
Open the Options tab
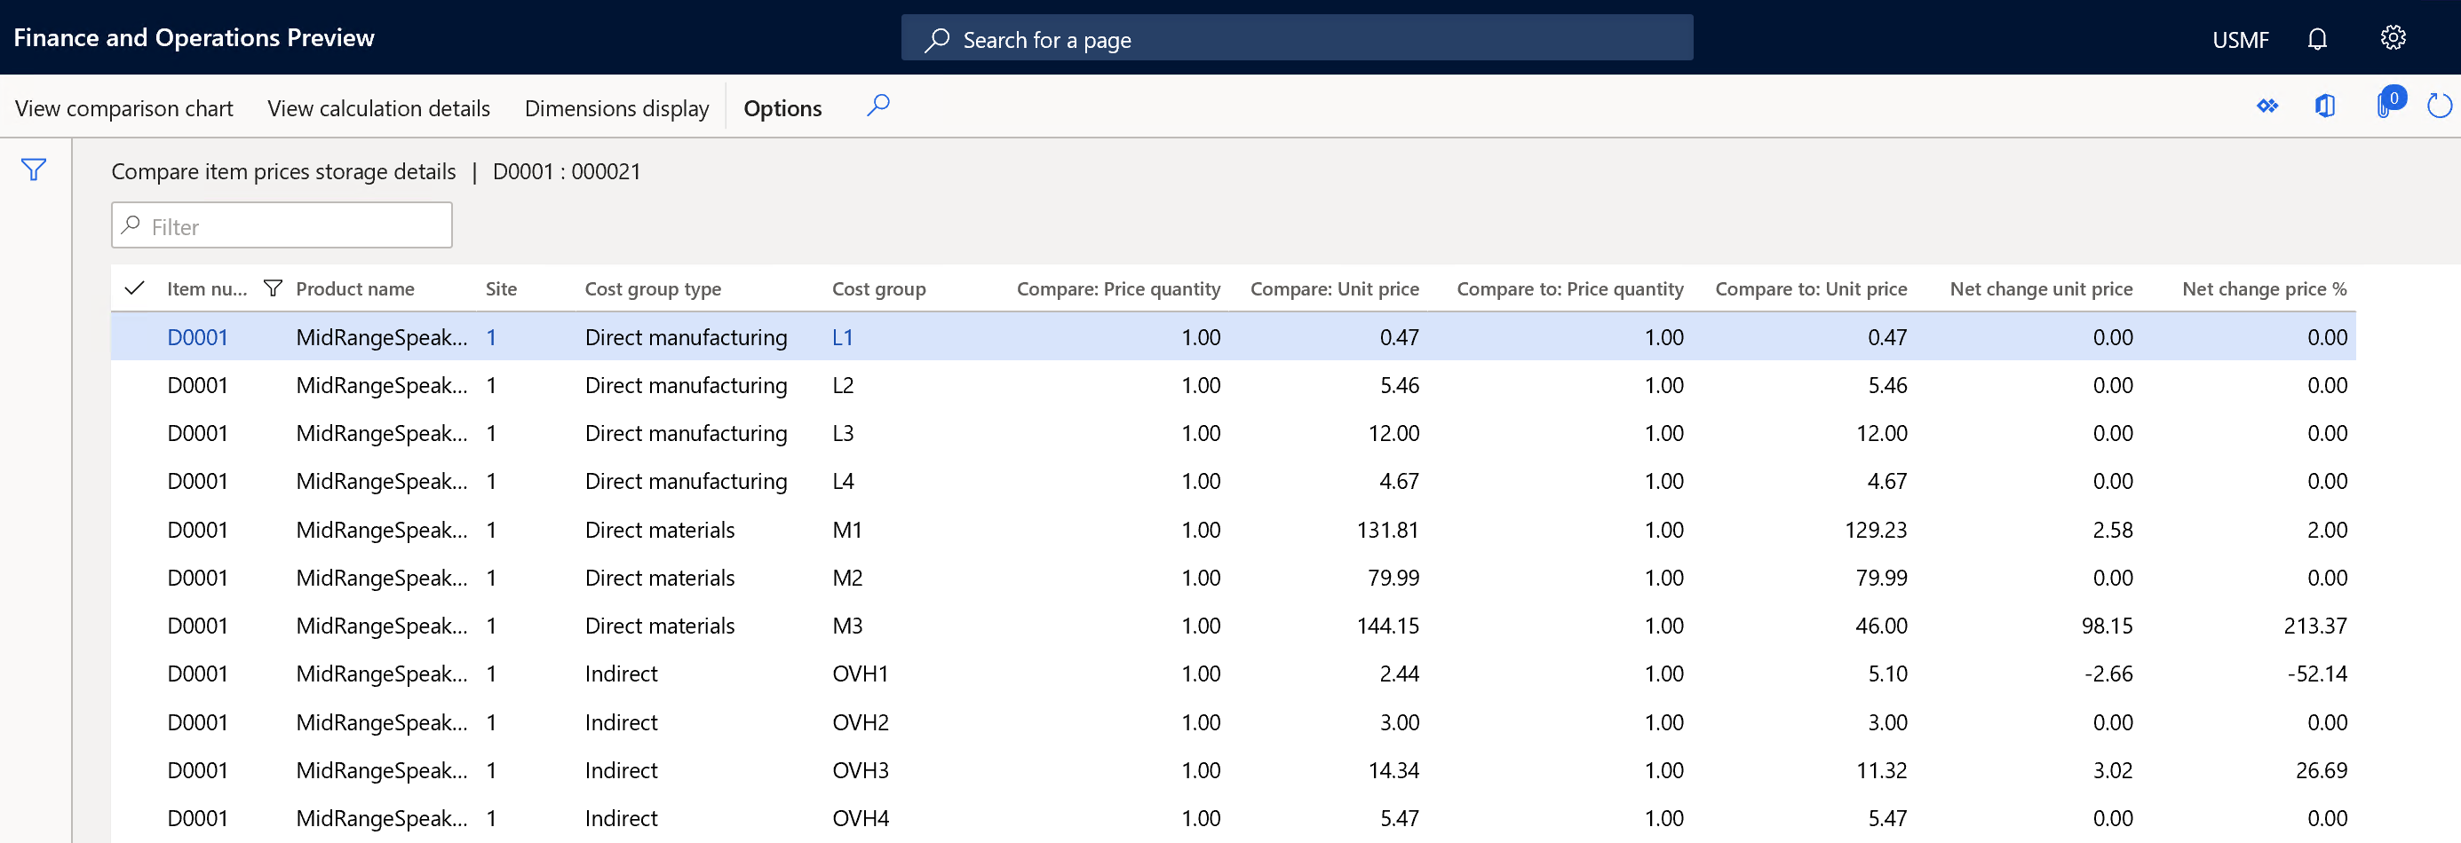pyautogui.click(x=782, y=108)
